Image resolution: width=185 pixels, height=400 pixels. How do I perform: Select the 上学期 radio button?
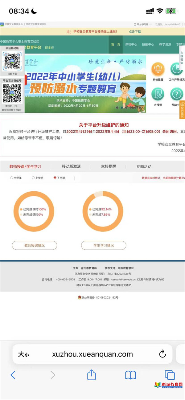[33, 178]
